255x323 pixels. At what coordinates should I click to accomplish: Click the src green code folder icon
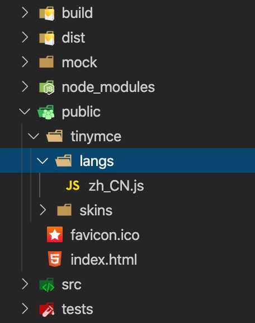point(47,285)
